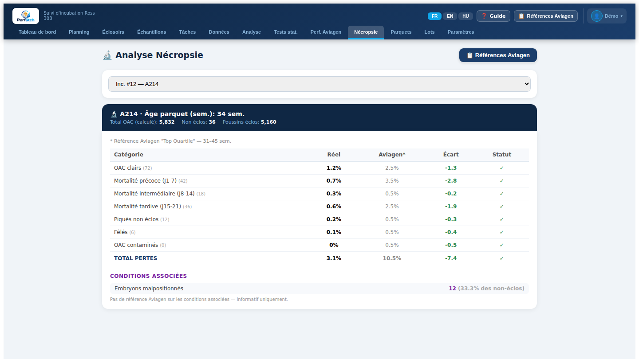
Task: Click the Démo user avatar icon
Action: click(x=596, y=16)
